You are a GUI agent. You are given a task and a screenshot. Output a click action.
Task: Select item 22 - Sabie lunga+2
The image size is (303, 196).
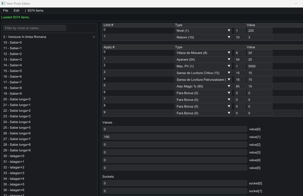[x=17, y=111]
